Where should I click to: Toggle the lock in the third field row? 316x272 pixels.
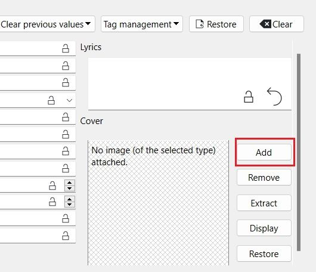pyautogui.click(x=66, y=82)
